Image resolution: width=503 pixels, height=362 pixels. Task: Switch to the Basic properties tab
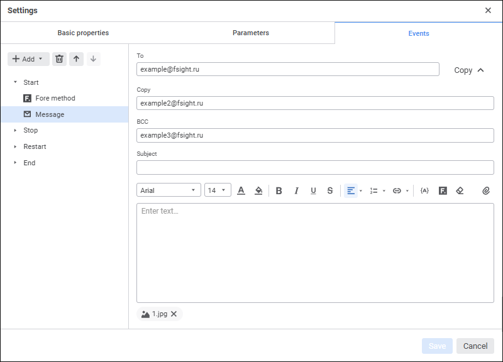pos(83,33)
